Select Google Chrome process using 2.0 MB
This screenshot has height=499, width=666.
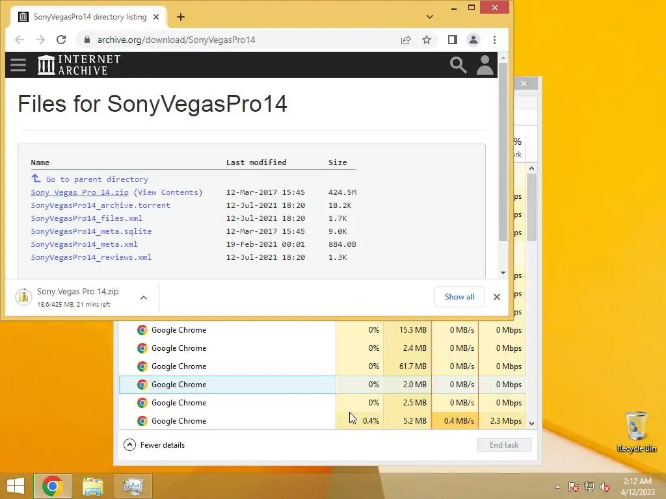point(323,385)
